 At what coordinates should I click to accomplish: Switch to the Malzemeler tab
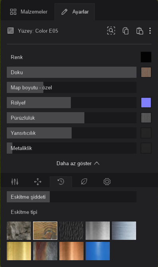point(29,12)
